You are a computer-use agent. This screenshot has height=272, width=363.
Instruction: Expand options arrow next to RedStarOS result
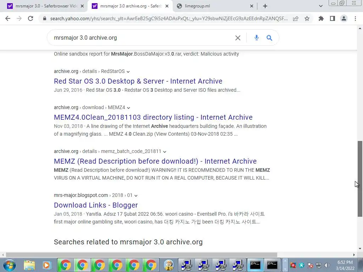128,72
